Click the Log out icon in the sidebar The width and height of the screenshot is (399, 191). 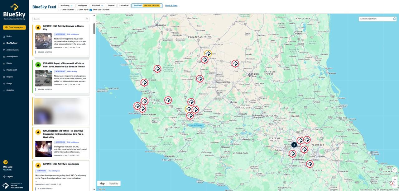tap(5, 177)
